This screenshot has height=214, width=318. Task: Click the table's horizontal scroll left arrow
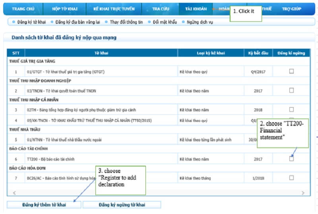(13, 193)
